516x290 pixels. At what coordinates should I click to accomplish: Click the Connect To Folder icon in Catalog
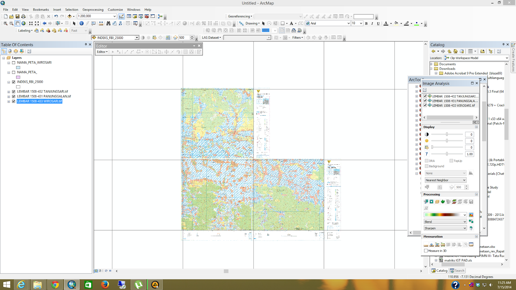tap(482, 51)
